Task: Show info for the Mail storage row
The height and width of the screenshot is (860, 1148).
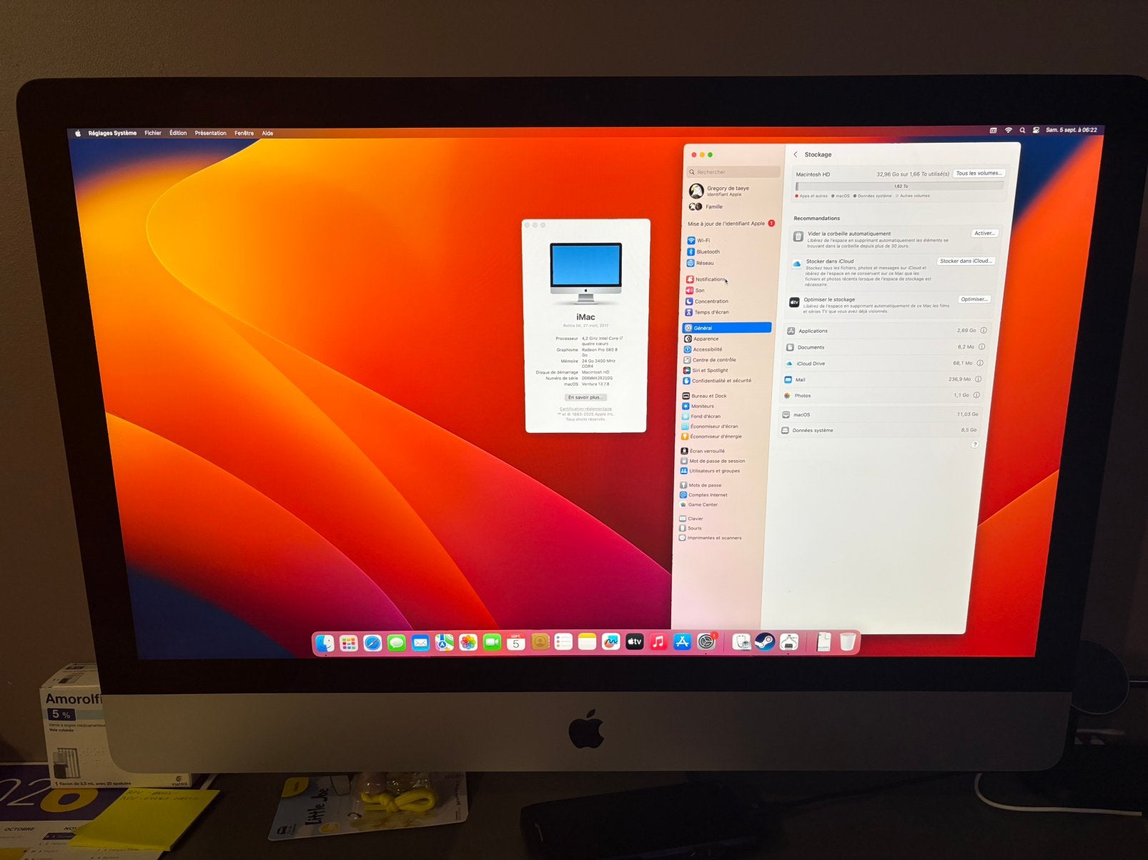Action: point(978,379)
